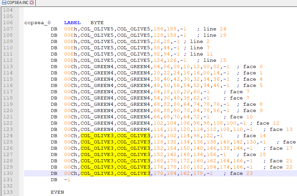Click the -1 terminator on line 131
Image resolution: width=297 pixels, height=196 pixels.
67,180
